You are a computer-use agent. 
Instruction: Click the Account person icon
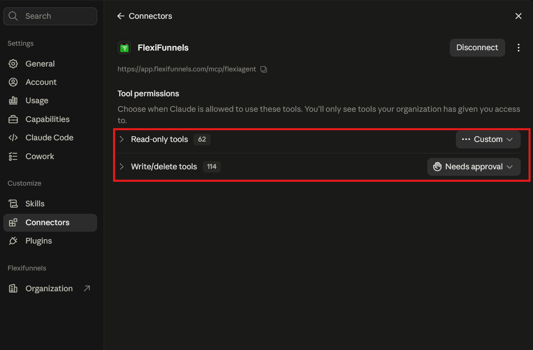click(13, 82)
